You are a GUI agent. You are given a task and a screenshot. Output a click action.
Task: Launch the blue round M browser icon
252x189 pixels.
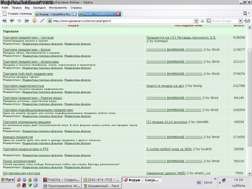[x=24, y=180]
